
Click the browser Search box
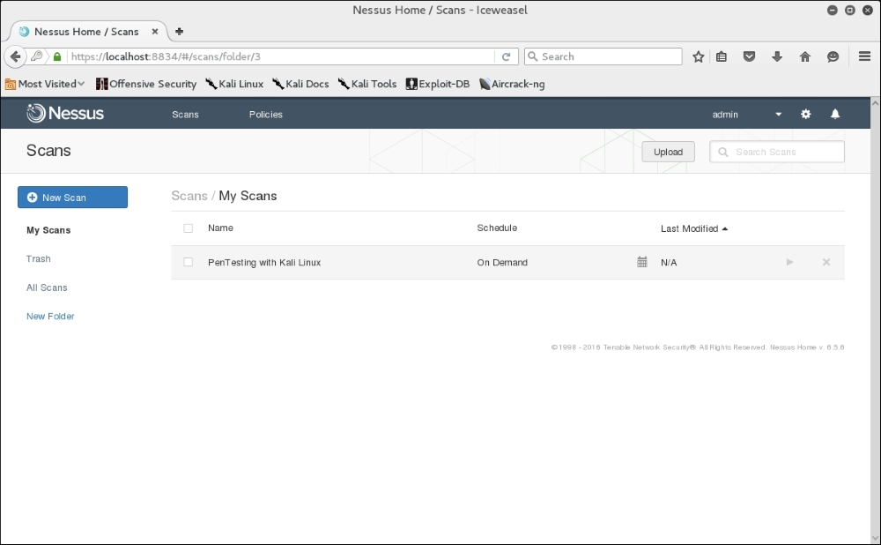point(603,56)
